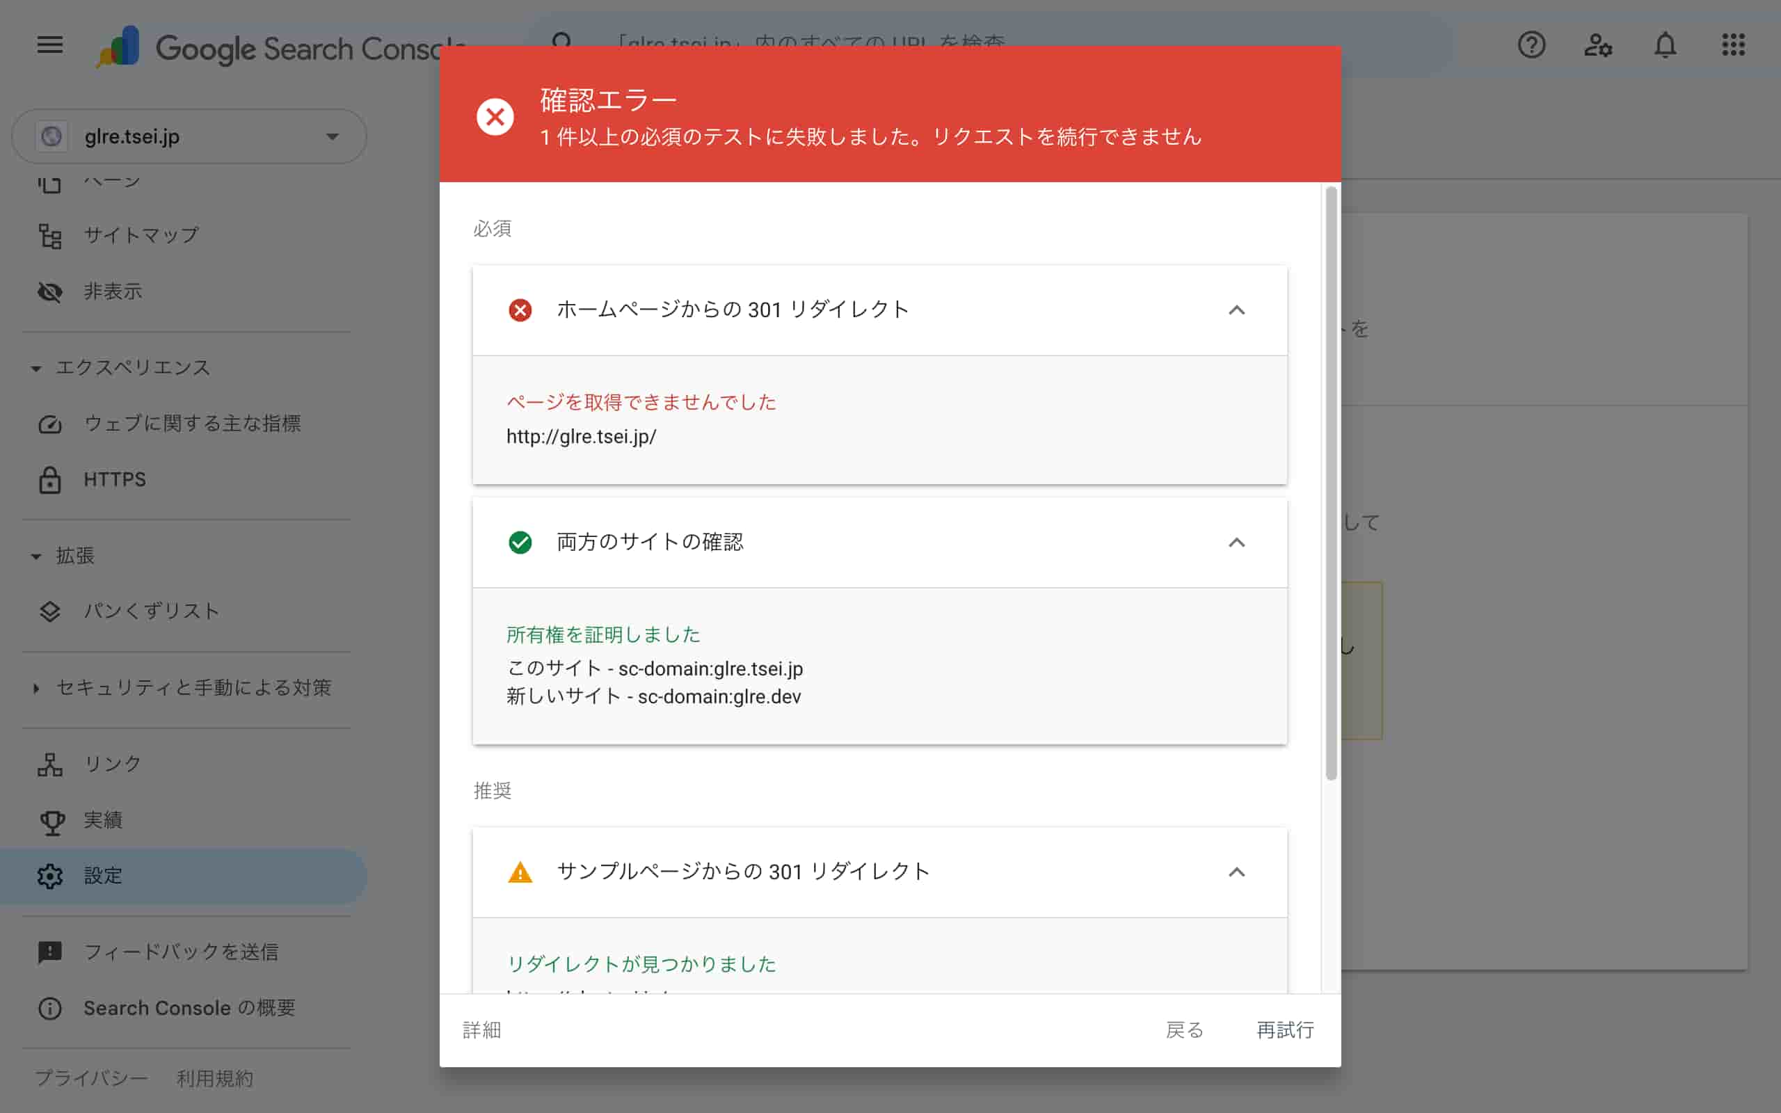Click the notifications bell

[x=1666, y=45]
